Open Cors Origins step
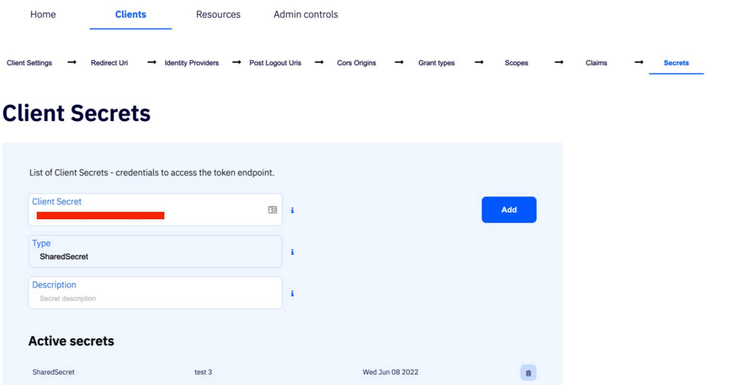Viewport: 733px width, 385px height. click(x=356, y=63)
